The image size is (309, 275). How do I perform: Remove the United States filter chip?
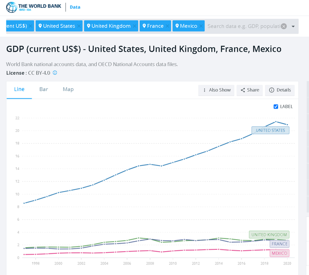79,26
